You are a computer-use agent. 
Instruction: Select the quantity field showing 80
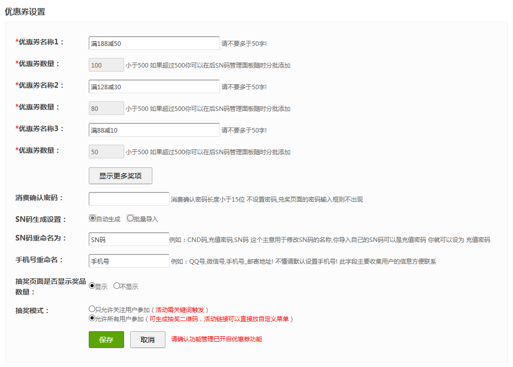[x=106, y=108]
